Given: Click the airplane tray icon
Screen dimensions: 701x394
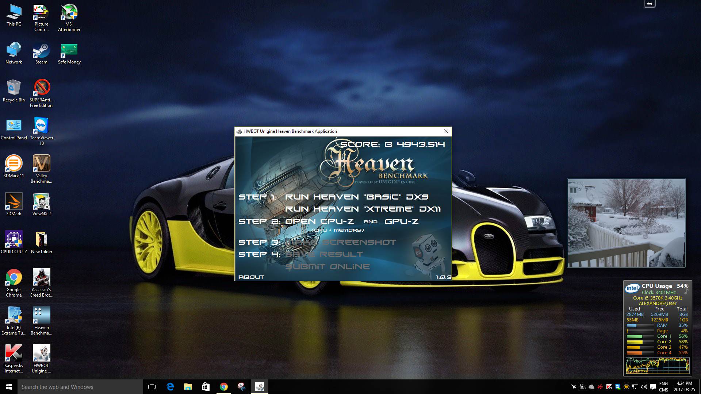Looking at the screenshot, I should point(574,387).
